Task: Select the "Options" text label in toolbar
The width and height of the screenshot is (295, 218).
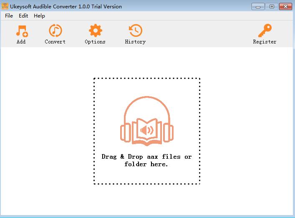Action: click(x=95, y=42)
